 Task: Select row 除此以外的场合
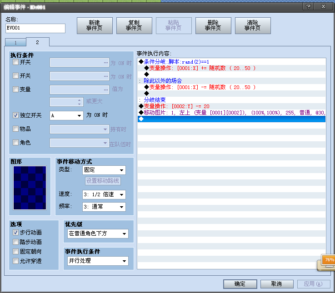[232, 81]
